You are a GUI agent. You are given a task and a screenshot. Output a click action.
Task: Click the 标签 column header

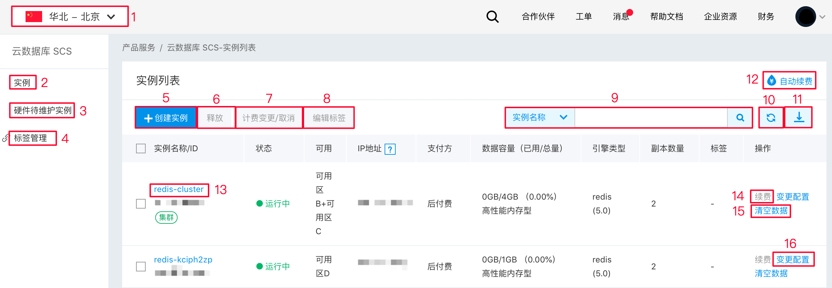point(719,148)
